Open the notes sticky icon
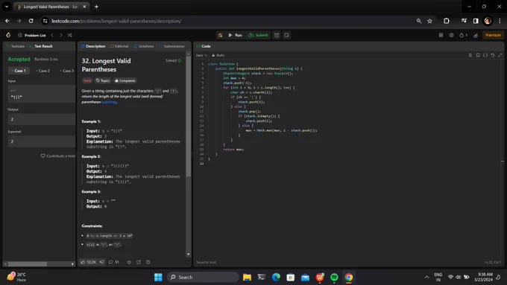The image size is (507, 285). tap(286, 35)
